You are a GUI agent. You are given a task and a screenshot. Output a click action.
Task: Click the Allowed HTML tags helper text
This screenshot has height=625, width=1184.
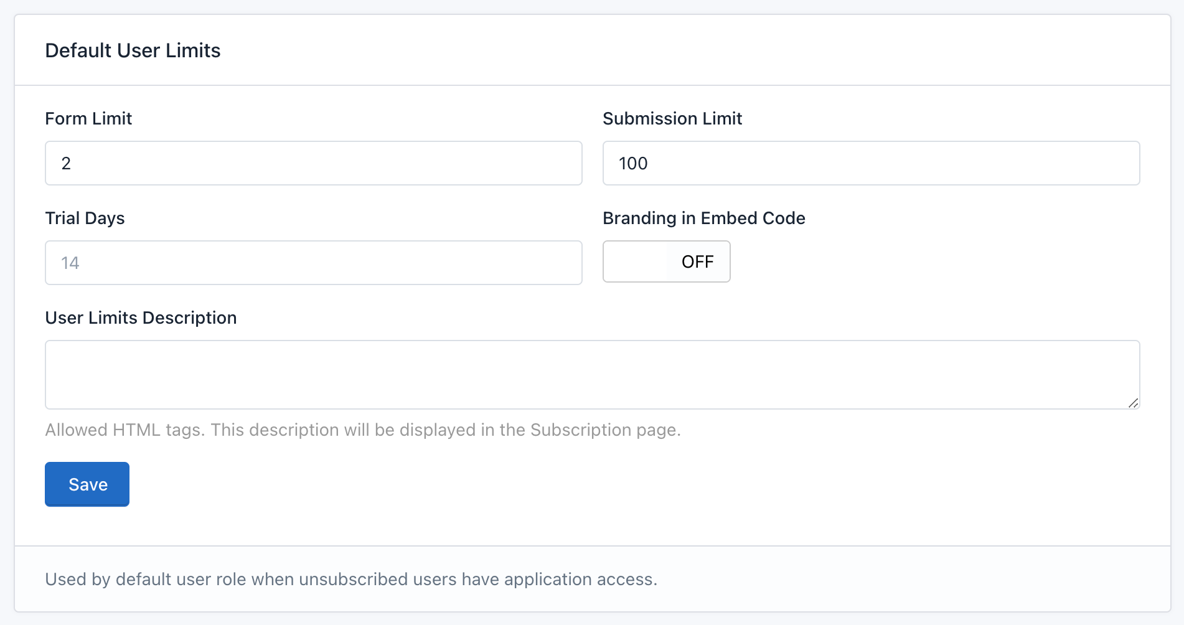pyautogui.click(x=363, y=430)
